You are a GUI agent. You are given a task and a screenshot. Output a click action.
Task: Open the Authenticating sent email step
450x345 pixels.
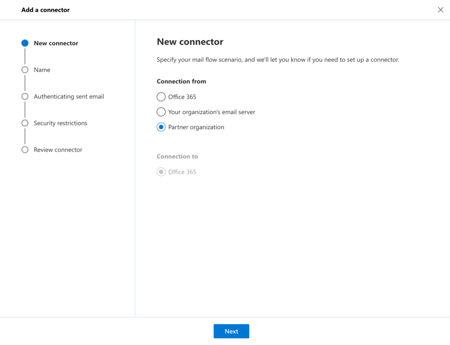coord(69,96)
